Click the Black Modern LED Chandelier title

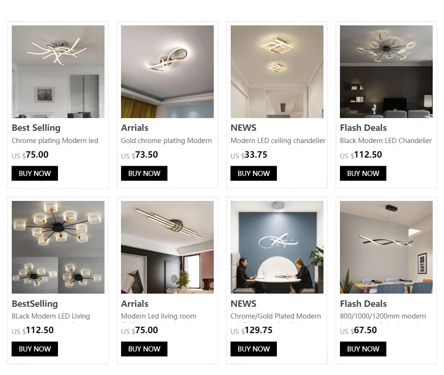(x=386, y=141)
